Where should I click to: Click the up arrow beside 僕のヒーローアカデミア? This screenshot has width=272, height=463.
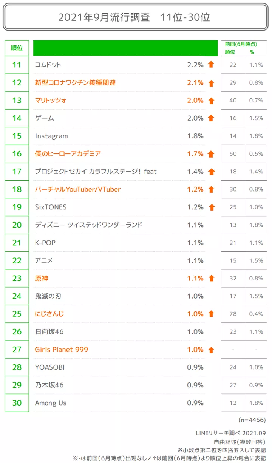(211, 154)
